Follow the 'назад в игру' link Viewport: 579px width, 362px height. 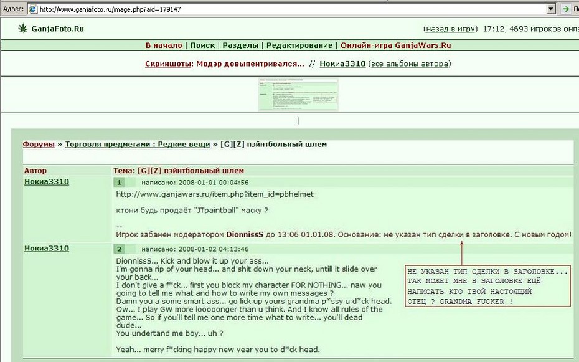point(450,29)
